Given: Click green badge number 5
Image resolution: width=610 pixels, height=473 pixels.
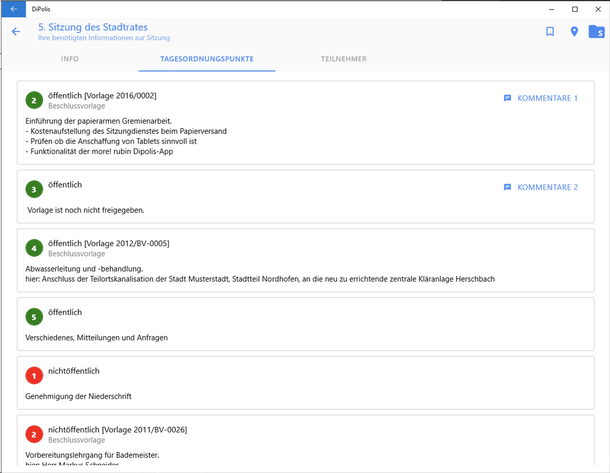Looking at the screenshot, I should tap(34, 317).
